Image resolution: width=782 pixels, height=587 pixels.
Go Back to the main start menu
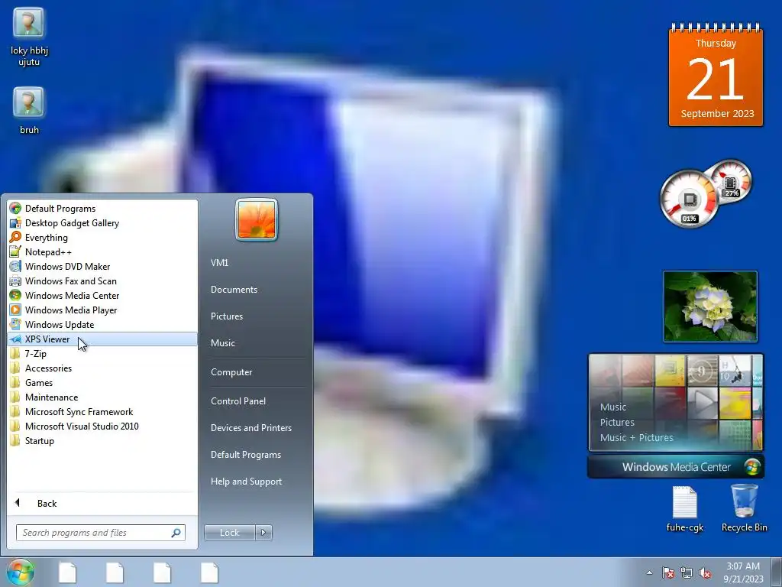[102, 503]
